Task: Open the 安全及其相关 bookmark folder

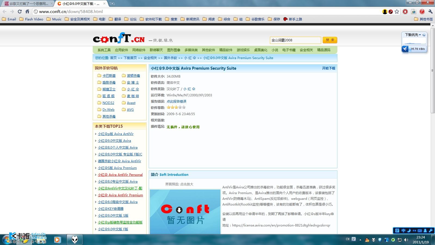Action: coord(77,19)
